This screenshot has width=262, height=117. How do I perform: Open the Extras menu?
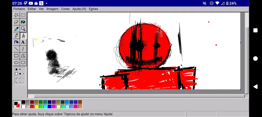click(93, 9)
